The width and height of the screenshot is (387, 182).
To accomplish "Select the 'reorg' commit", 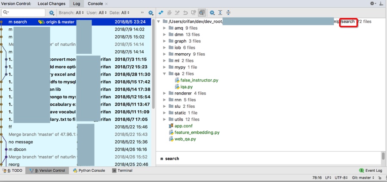I will pos(76,164).
